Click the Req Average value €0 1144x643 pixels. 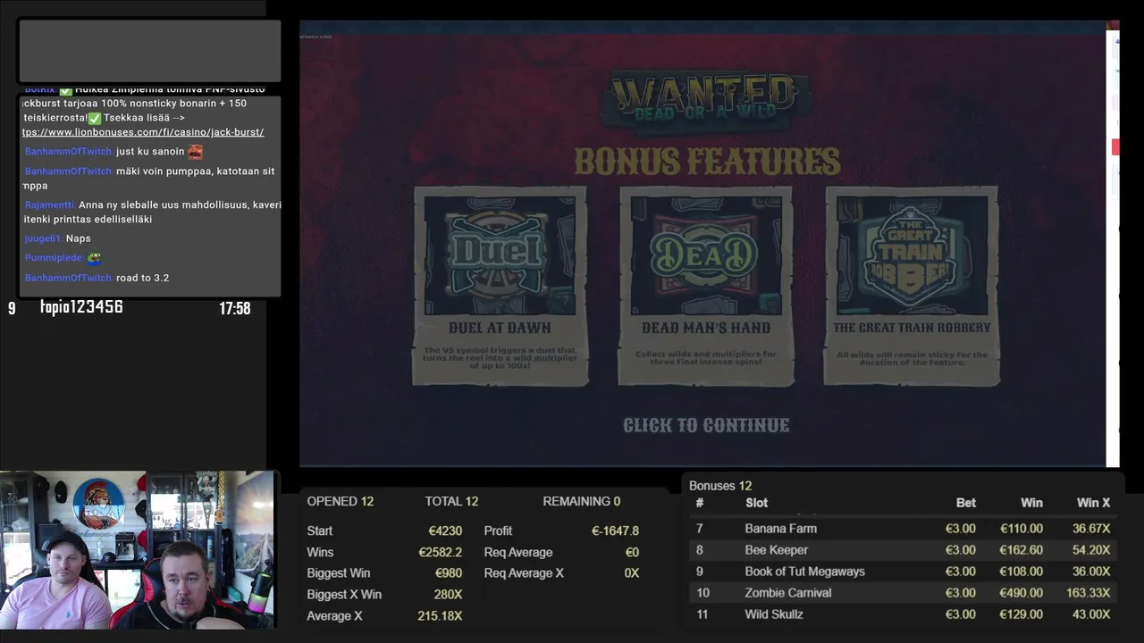point(632,552)
